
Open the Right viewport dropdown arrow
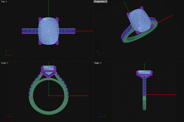tap(101, 63)
